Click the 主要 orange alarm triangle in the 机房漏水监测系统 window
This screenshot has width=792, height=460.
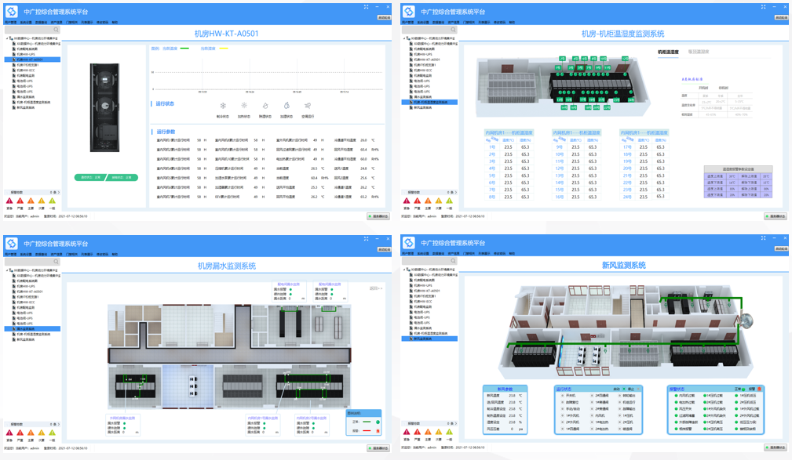pos(31,433)
